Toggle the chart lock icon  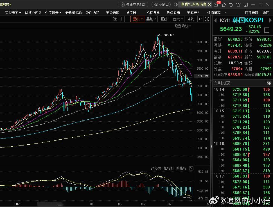pyautogui.click(x=115, y=19)
